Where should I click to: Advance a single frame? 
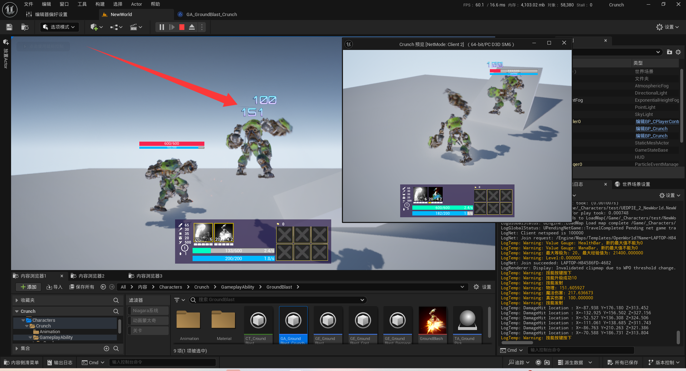tap(172, 27)
